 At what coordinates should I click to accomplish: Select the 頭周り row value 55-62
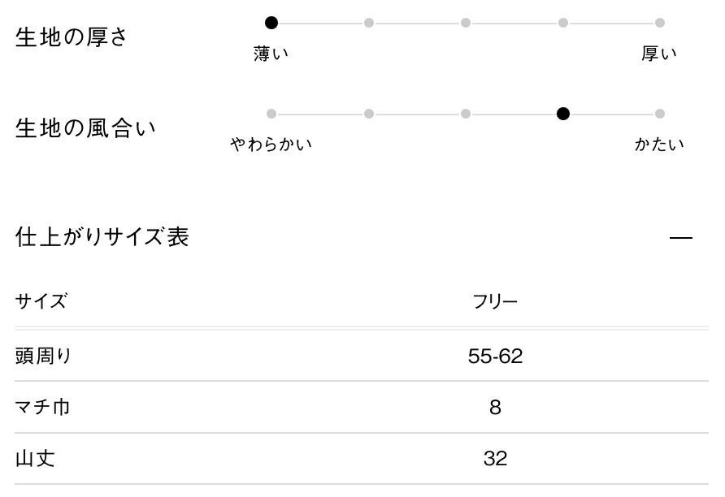coord(495,356)
